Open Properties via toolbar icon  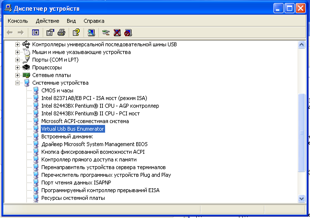(x=50, y=33)
